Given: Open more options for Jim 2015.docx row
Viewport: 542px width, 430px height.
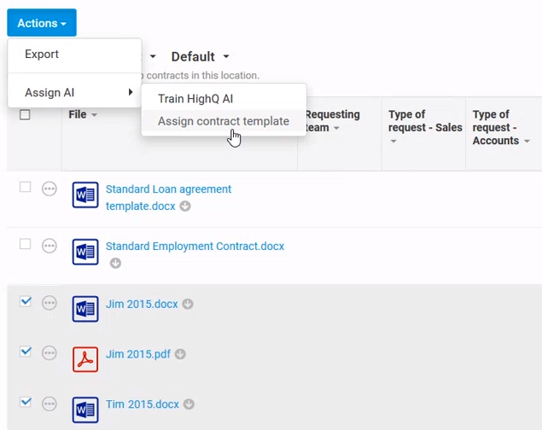Looking at the screenshot, I should click(x=50, y=303).
